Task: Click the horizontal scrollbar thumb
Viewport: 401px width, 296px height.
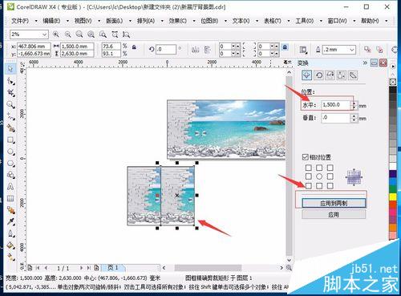Action: click(208, 267)
